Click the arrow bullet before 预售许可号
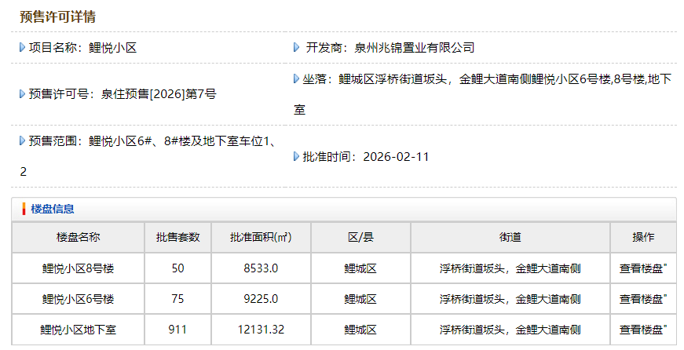 [23, 94]
